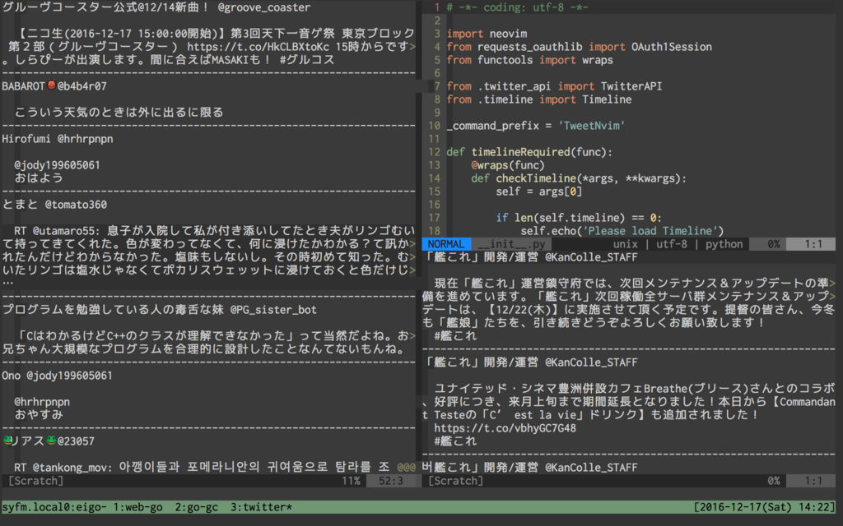This screenshot has width=843, height=526.
Task: Place the cursor on the import neovim line
Action: [x=487, y=34]
